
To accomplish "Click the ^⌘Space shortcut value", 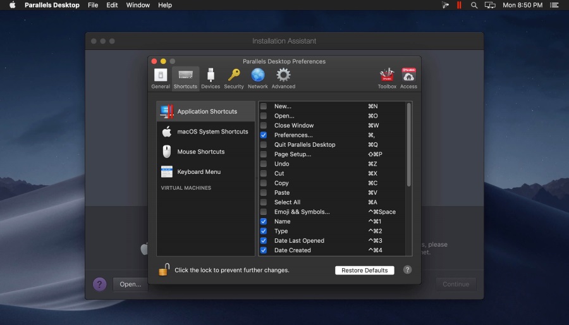I will (382, 212).
